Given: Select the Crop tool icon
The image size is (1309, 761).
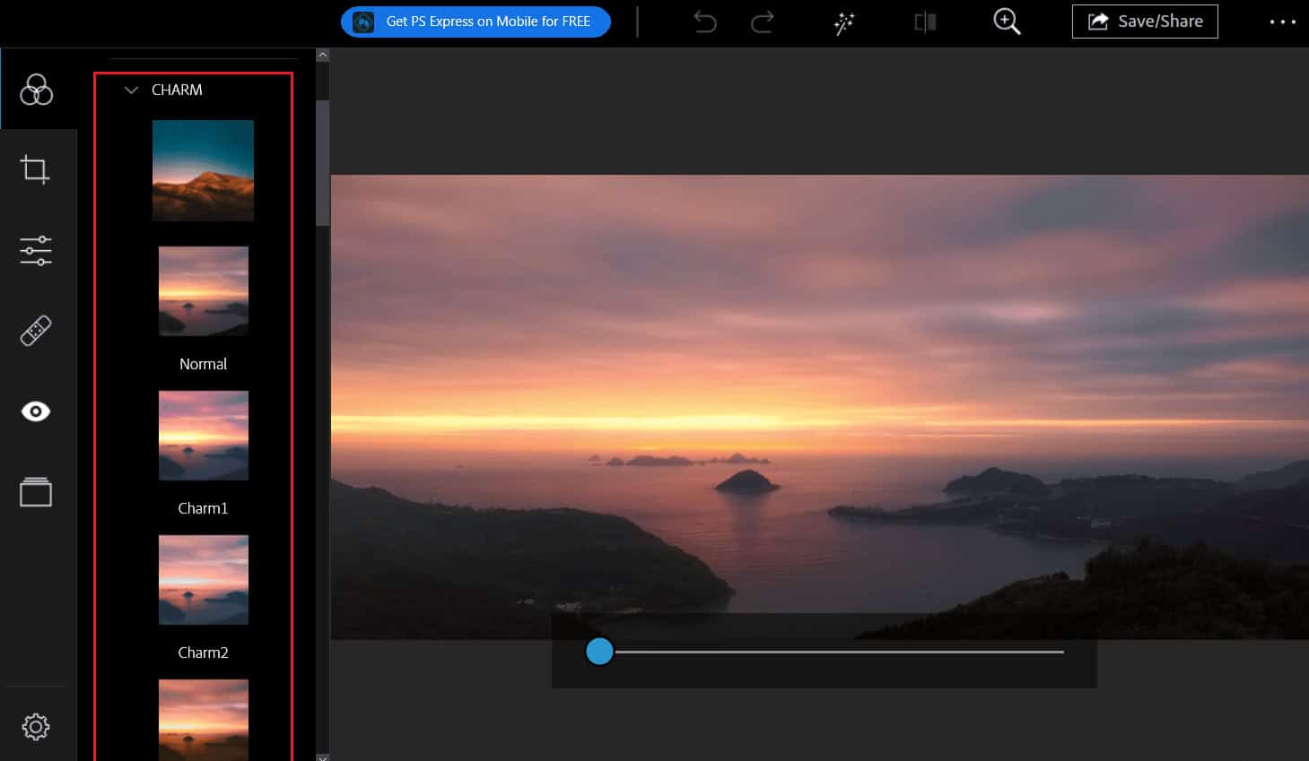Looking at the screenshot, I should click(36, 169).
